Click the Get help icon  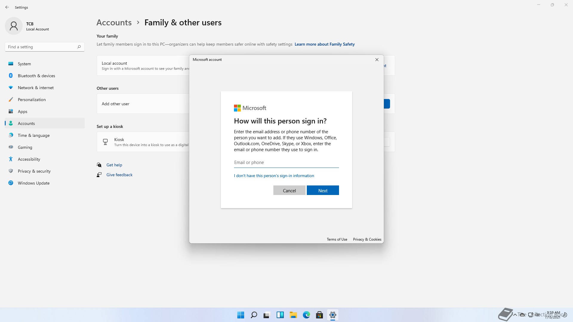pos(99,165)
